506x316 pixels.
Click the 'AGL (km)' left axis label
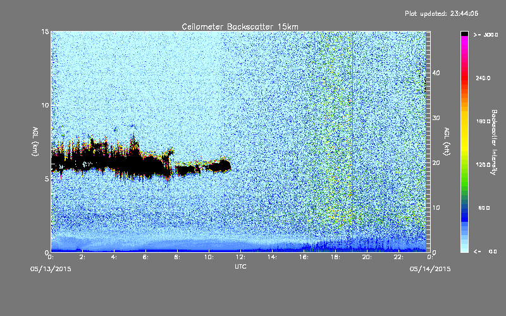tap(35, 141)
